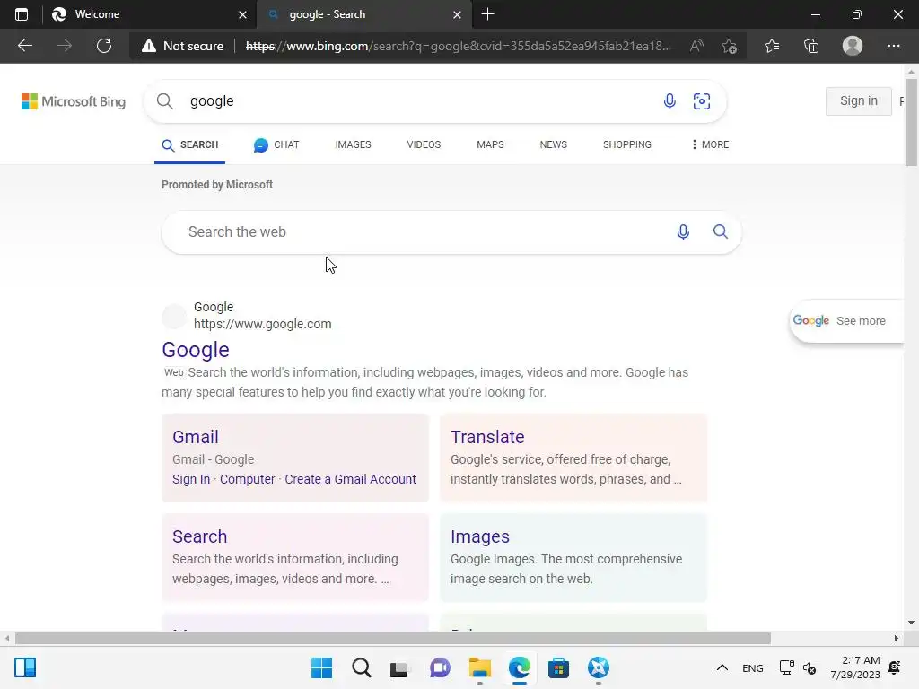Start voice search in Bing search box

pyautogui.click(x=670, y=101)
